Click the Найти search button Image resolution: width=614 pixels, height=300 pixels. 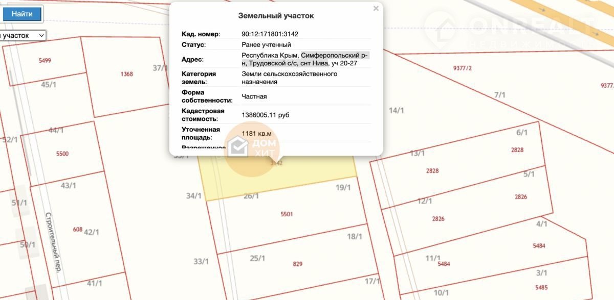pyautogui.click(x=22, y=14)
